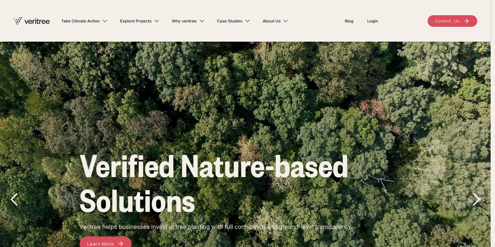Select Explore Projects in the navigation
495x247 pixels.
pyautogui.click(x=136, y=21)
